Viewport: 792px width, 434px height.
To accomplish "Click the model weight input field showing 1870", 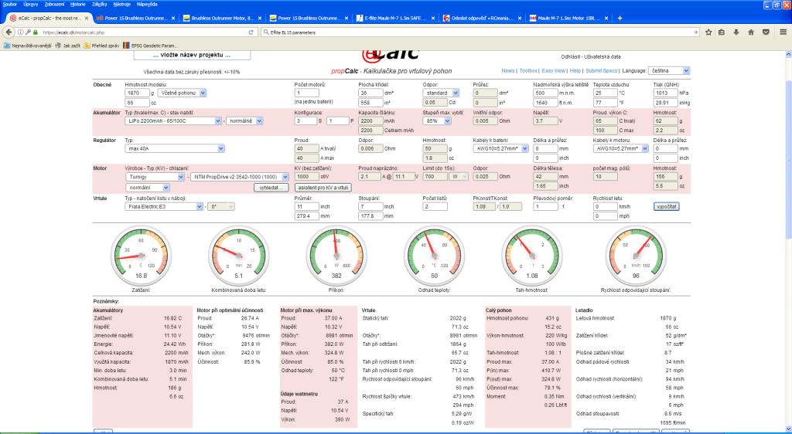I will (140, 92).
